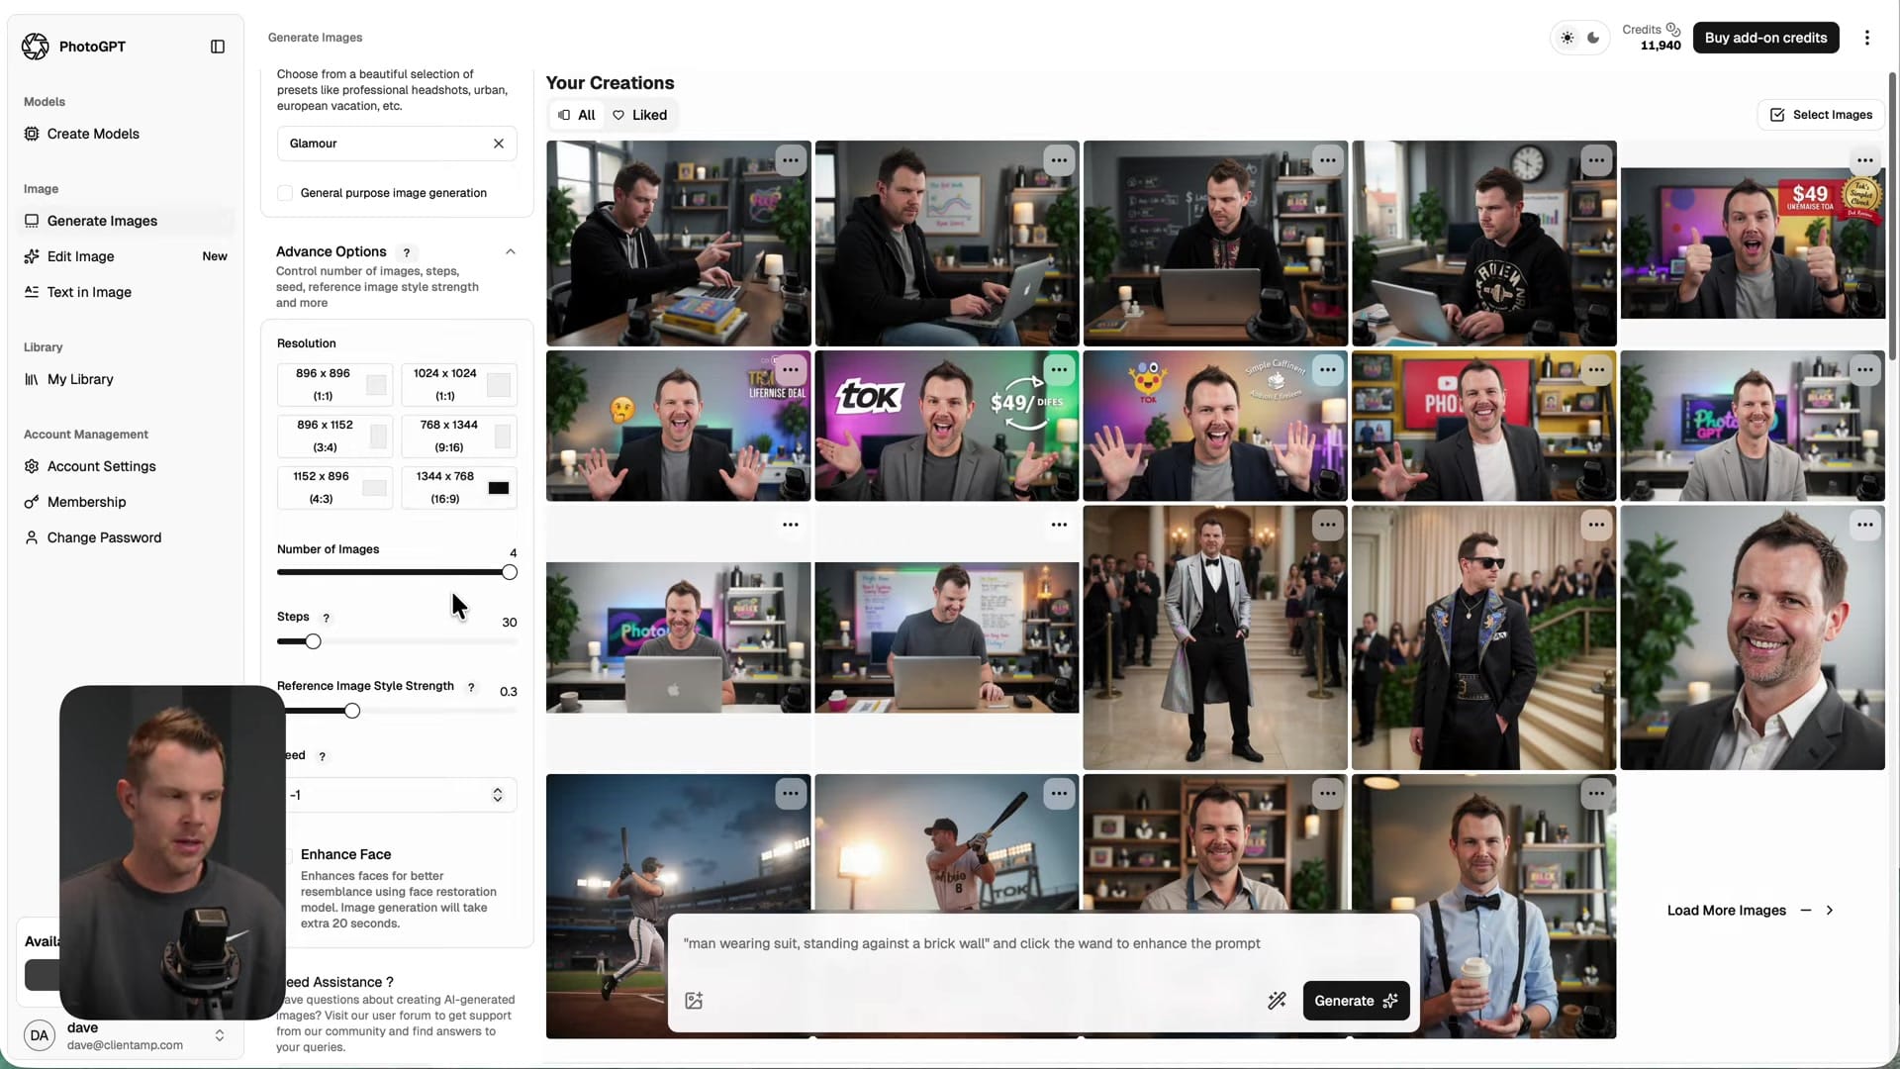Click the magic wand enhance prompt icon
1900x1069 pixels.
point(1277,1001)
